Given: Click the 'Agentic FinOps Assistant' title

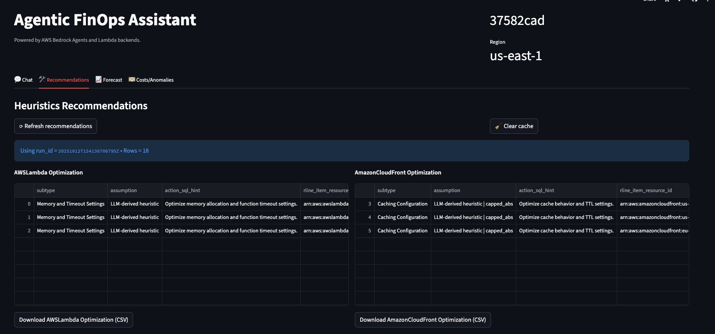Looking at the screenshot, I should [105, 20].
